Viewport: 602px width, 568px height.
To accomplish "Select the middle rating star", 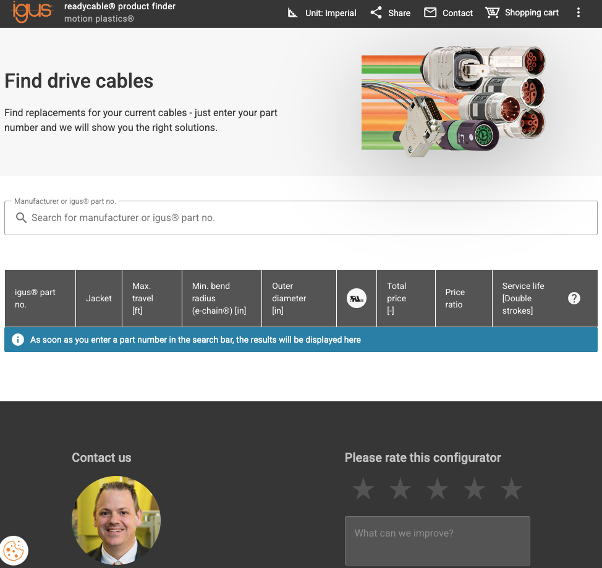I will [437, 488].
